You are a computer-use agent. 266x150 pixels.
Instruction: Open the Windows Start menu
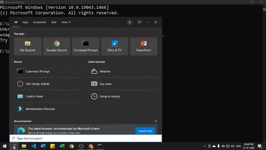(5, 146)
